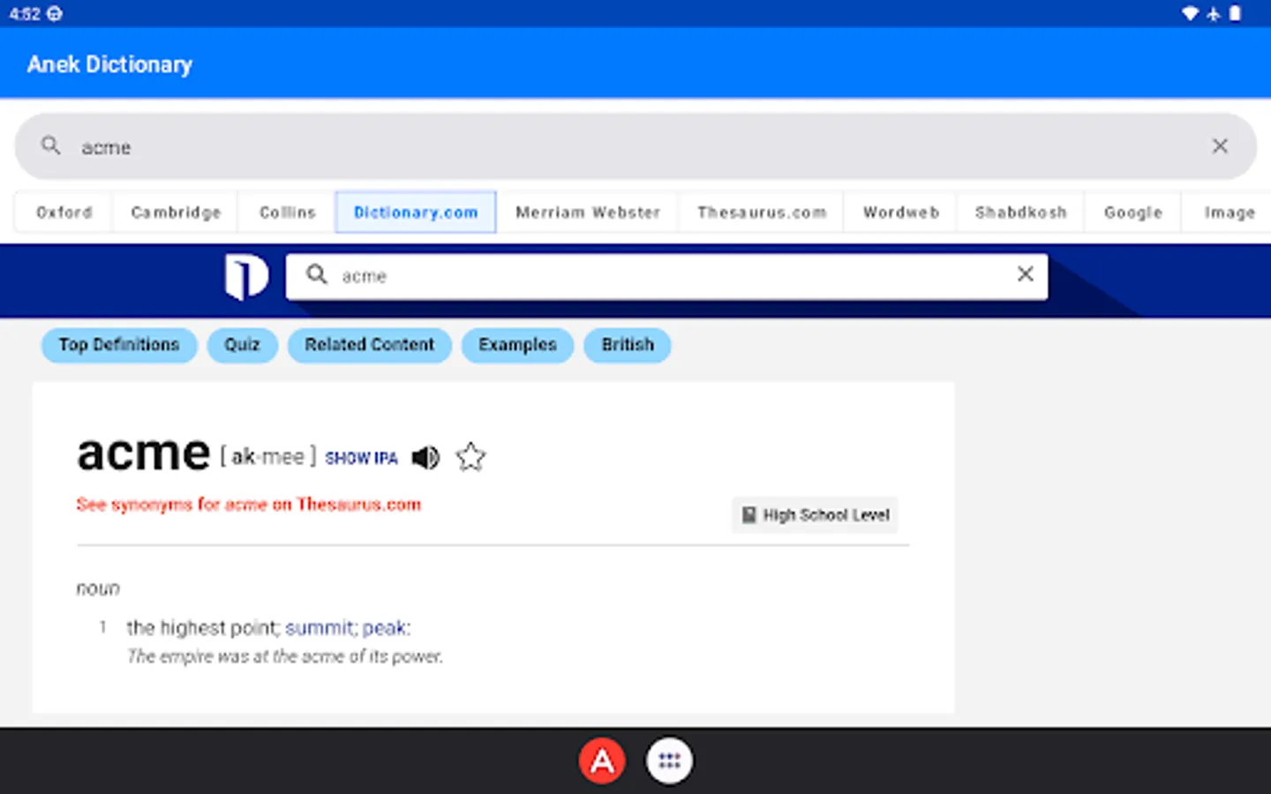Open the app drawer grid icon
This screenshot has width=1271, height=794.
pyautogui.click(x=669, y=760)
